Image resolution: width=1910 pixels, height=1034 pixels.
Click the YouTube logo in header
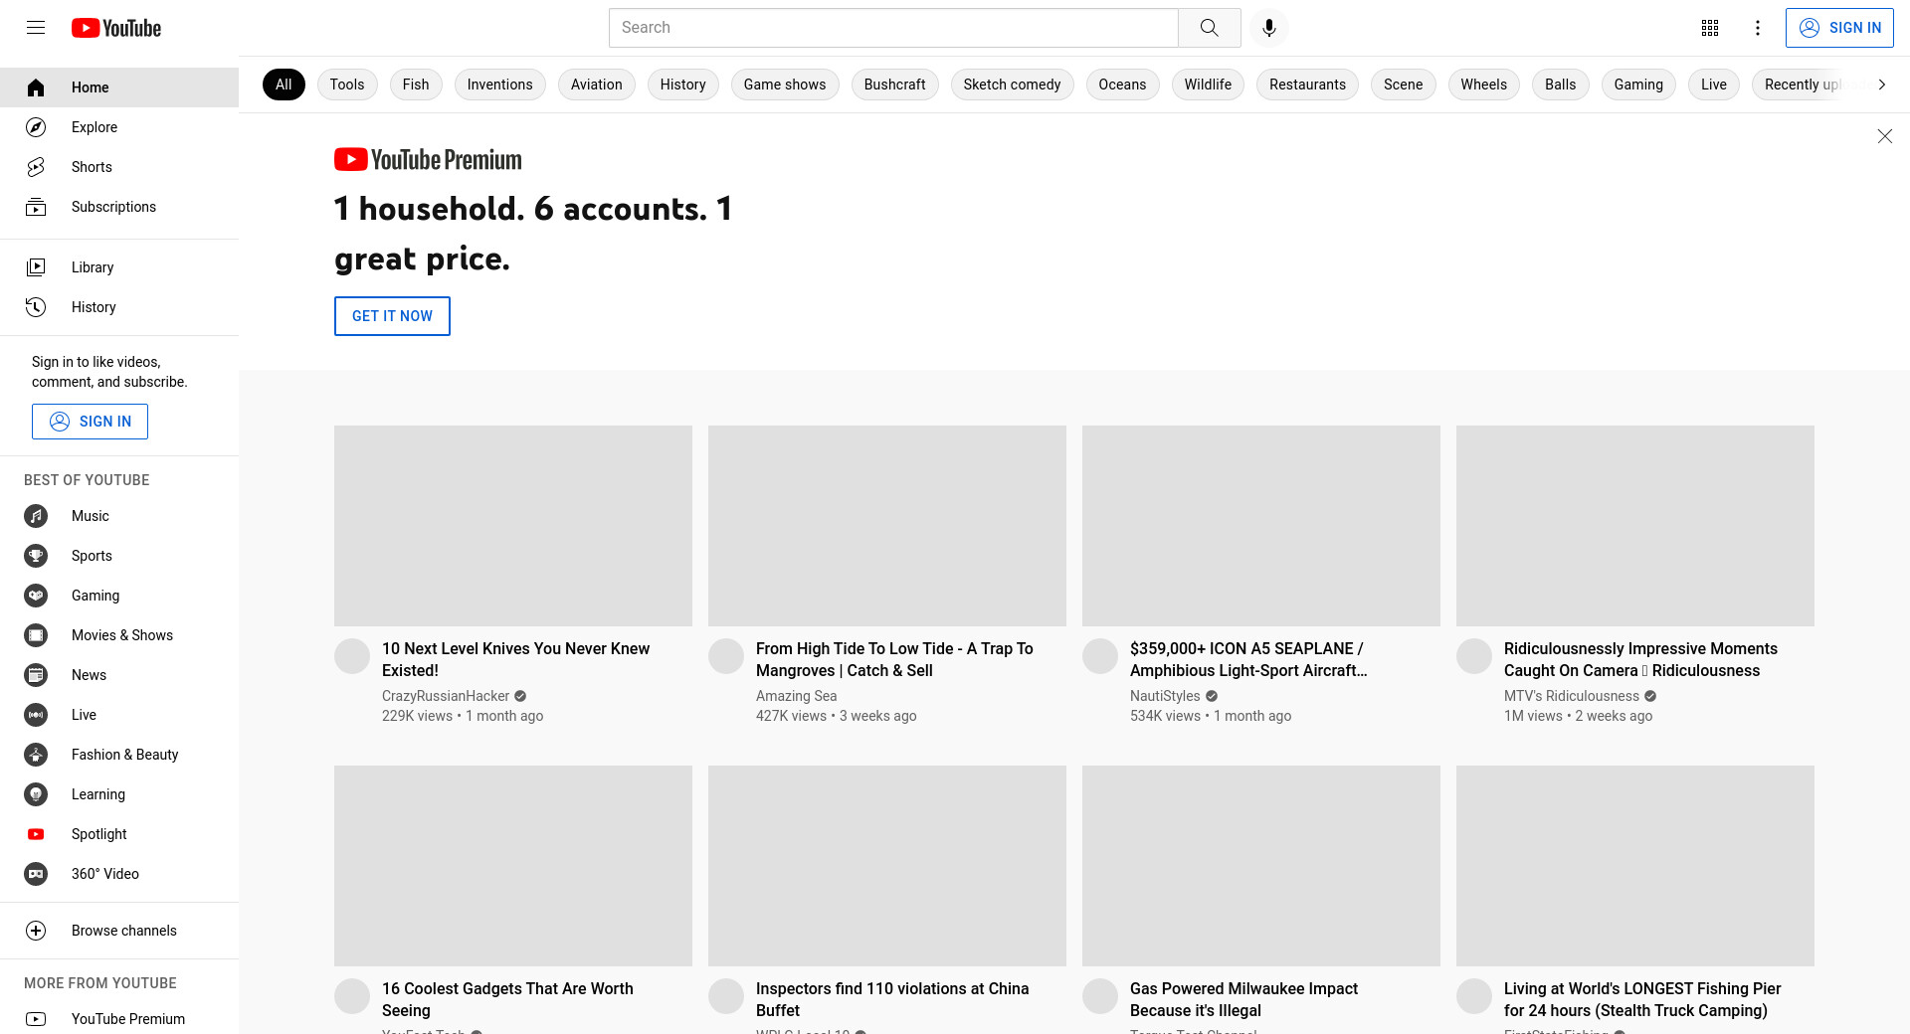click(116, 28)
